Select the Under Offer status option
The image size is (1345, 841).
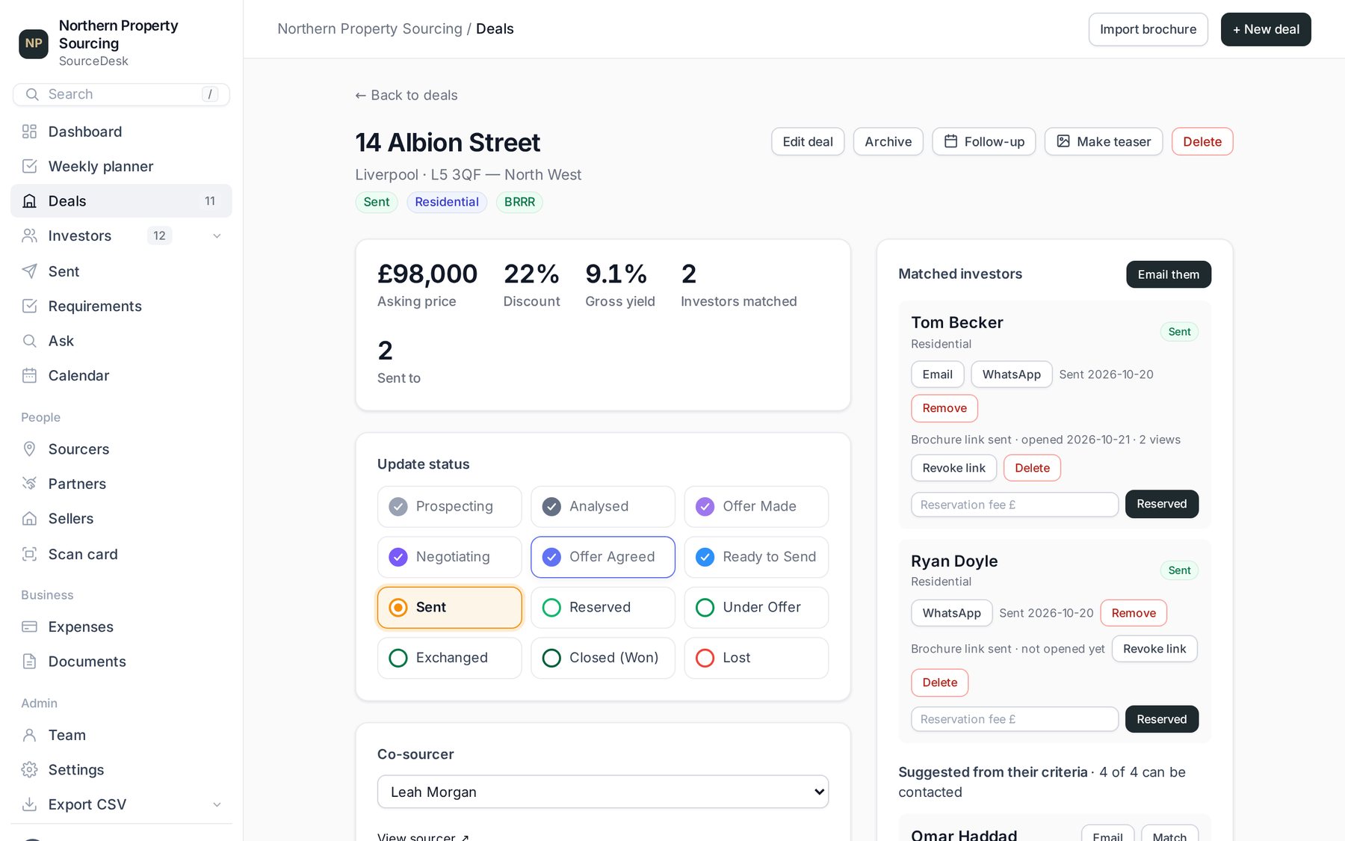756,607
